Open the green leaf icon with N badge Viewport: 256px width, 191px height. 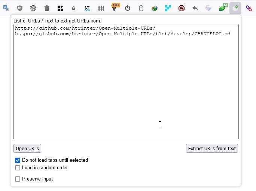coord(223,7)
